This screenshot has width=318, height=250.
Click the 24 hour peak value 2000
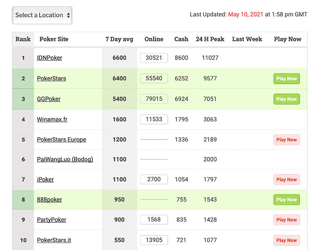pos(210,160)
